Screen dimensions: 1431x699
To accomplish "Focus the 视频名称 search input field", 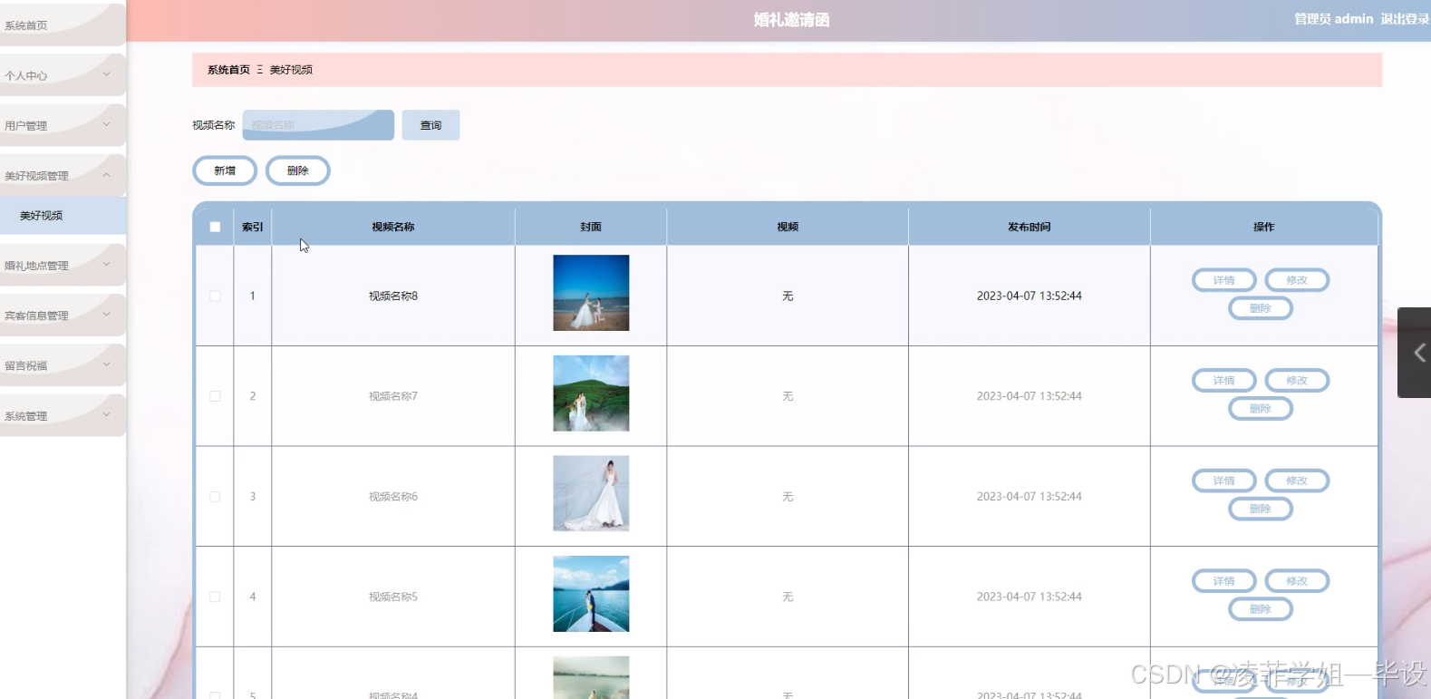I will point(318,125).
